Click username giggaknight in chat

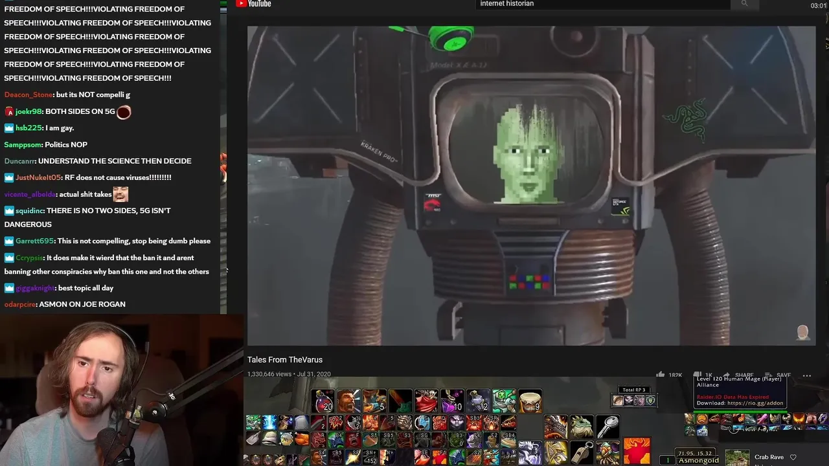click(35, 288)
